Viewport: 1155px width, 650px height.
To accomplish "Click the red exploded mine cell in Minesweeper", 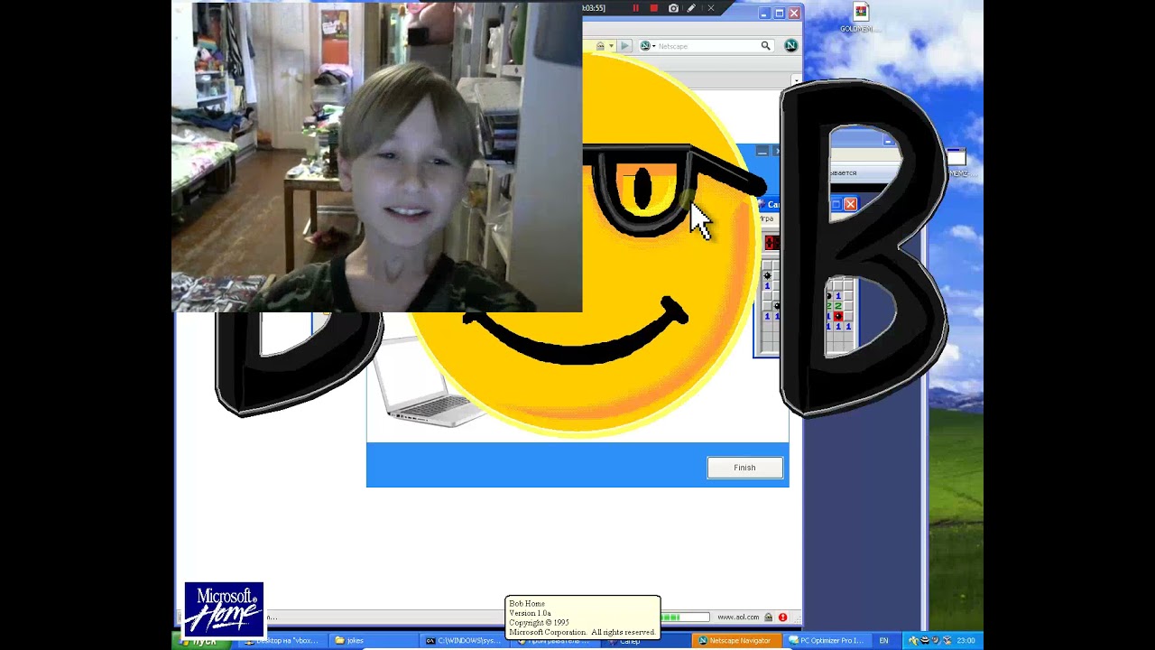I will pyautogui.click(x=838, y=316).
